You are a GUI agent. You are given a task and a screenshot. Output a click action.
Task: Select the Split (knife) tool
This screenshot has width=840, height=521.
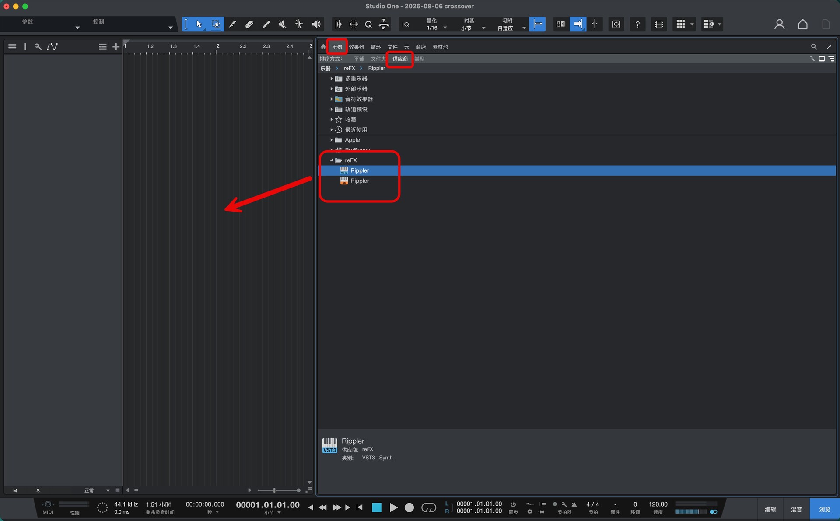click(x=232, y=24)
